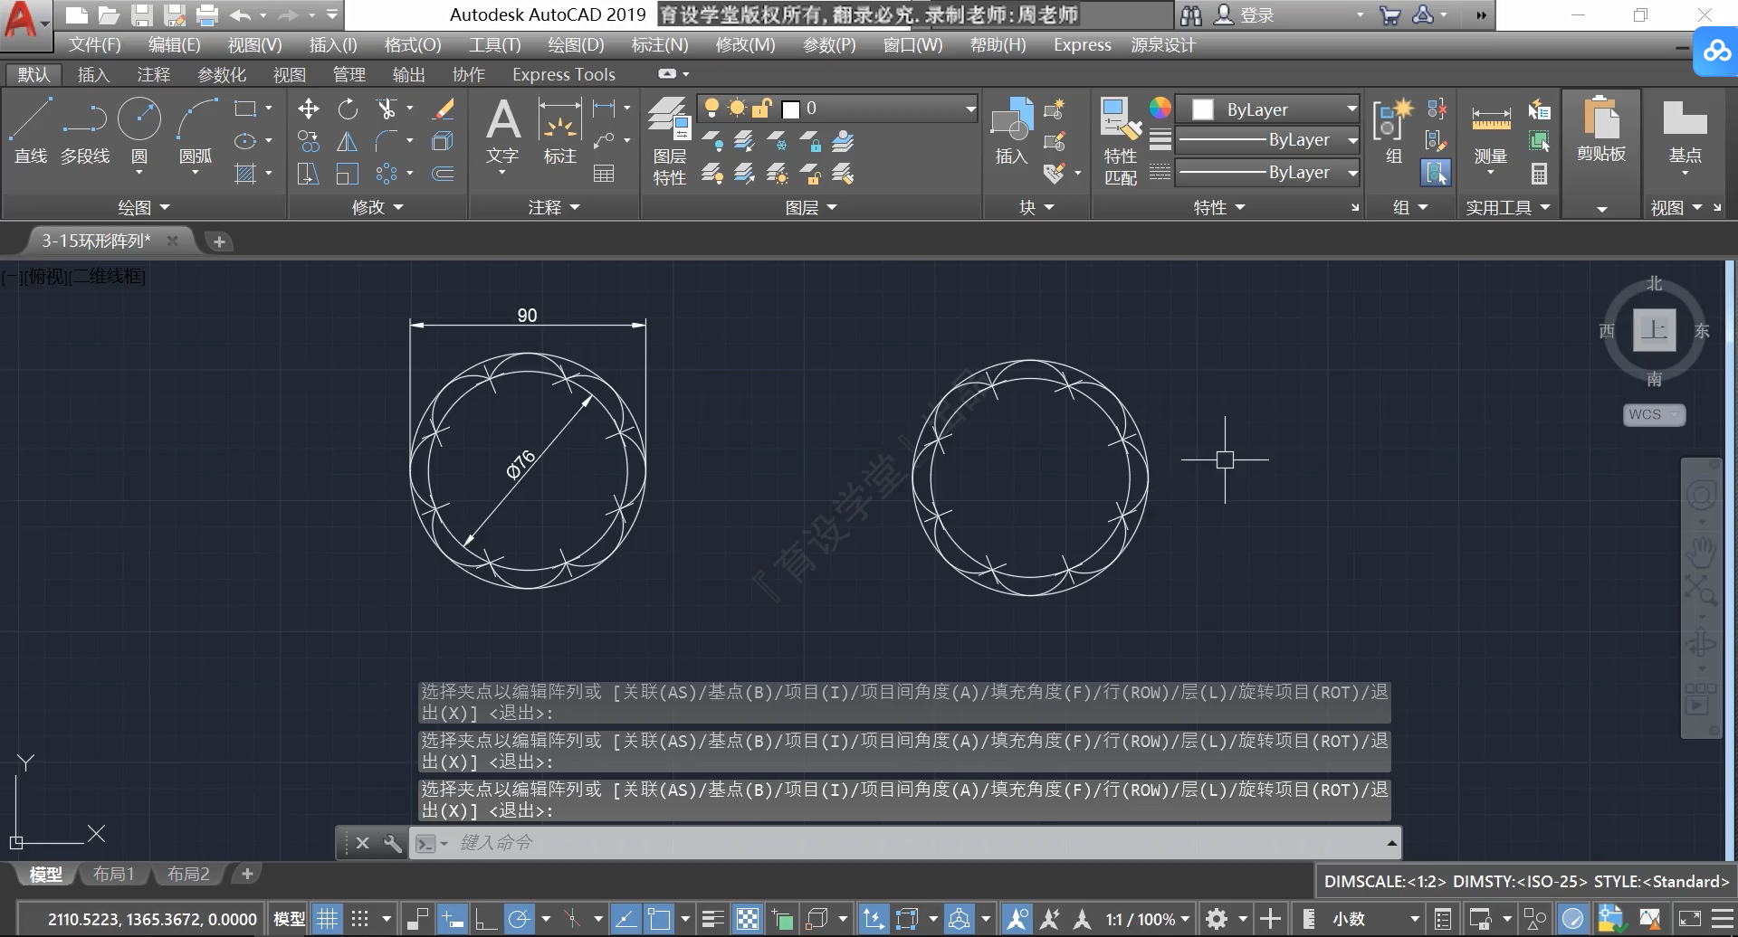
Task: Click the Fillet tool icon
Action: click(387, 141)
